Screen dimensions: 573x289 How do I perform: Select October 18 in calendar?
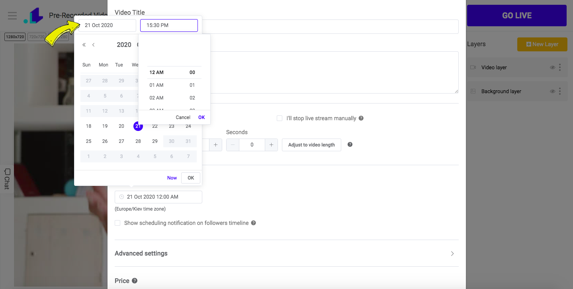88,126
